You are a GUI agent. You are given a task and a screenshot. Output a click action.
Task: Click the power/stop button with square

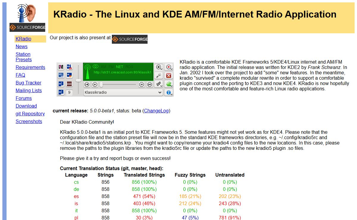click(159, 67)
